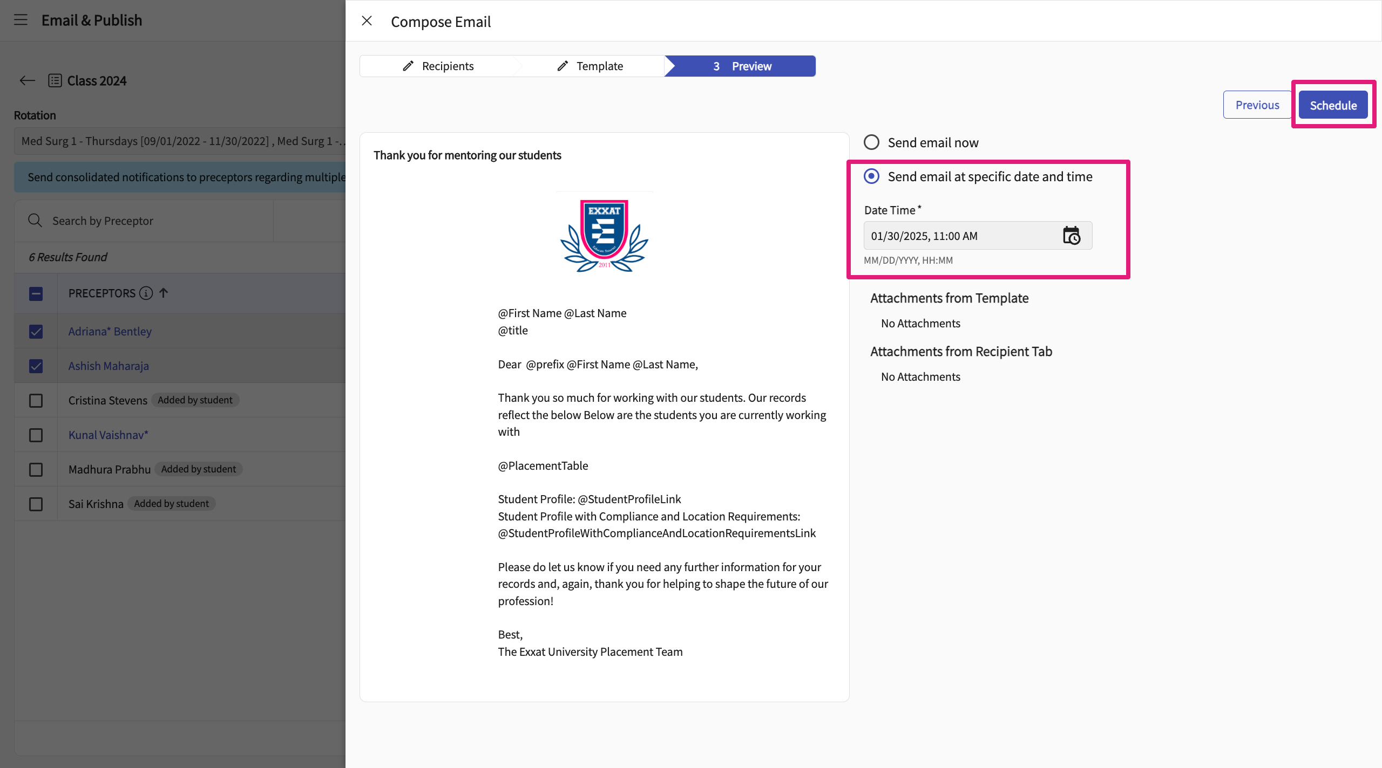
Task: Select Send email now option
Action: coord(871,142)
